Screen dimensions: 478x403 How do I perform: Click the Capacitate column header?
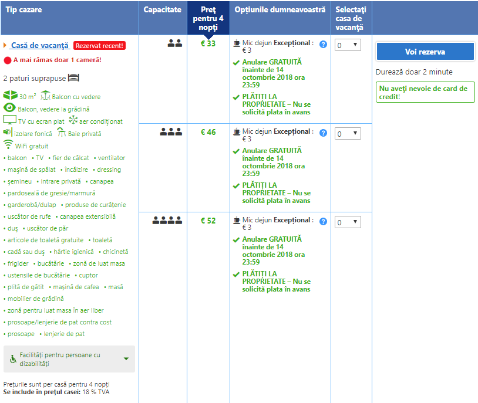click(163, 11)
